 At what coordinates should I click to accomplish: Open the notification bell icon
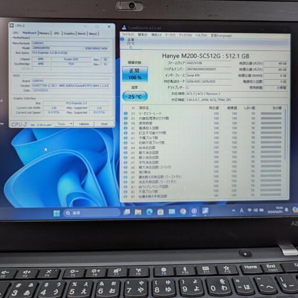click(x=286, y=210)
